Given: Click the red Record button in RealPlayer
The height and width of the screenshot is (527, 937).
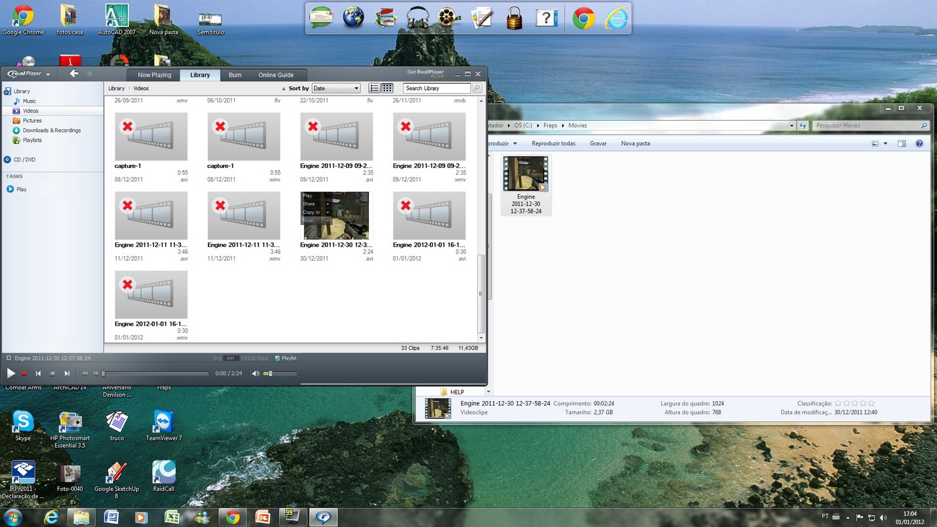Looking at the screenshot, I should tap(24, 374).
